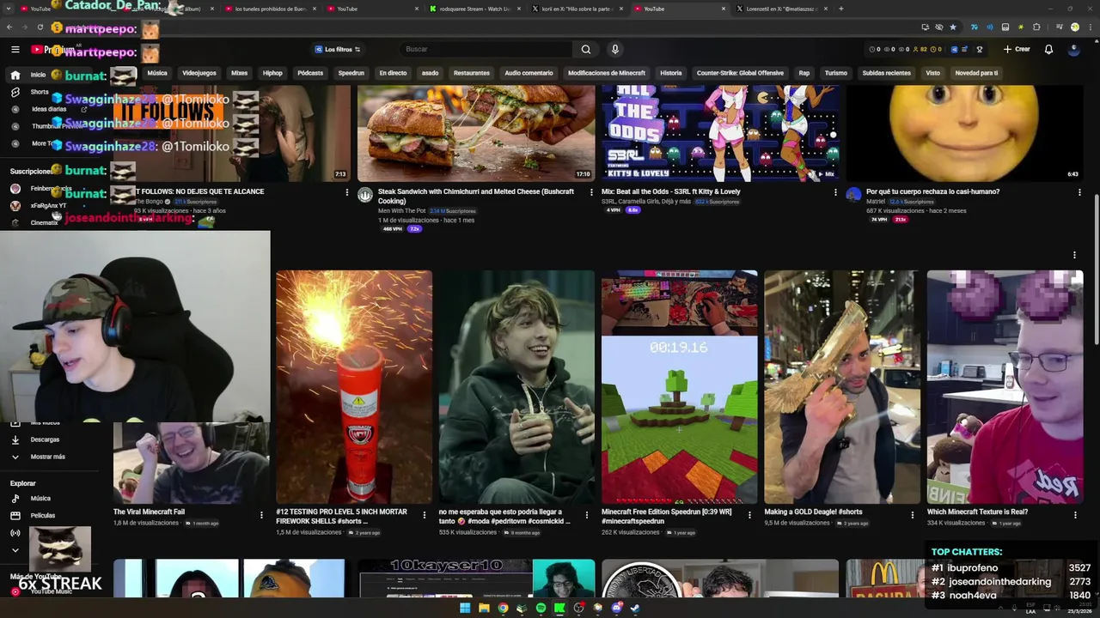Go back with browser back arrow
Viewport: 1100px width, 618px height.
[9, 27]
